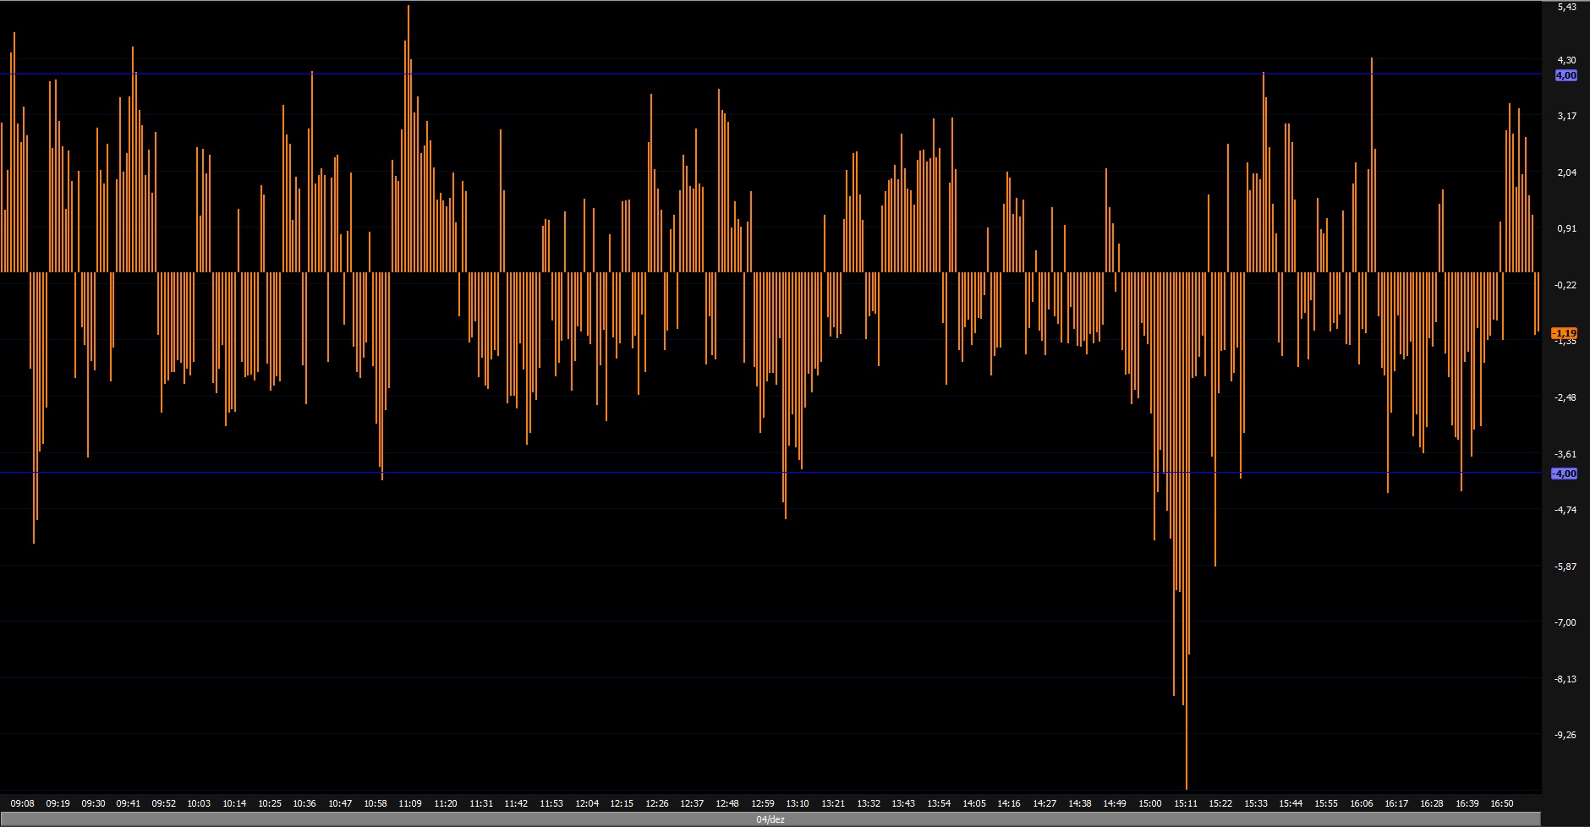Screen dimensions: 1590x827
Task: Click the 0,91 axis value
Action: pyautogui.click(x=1566, y=228)
